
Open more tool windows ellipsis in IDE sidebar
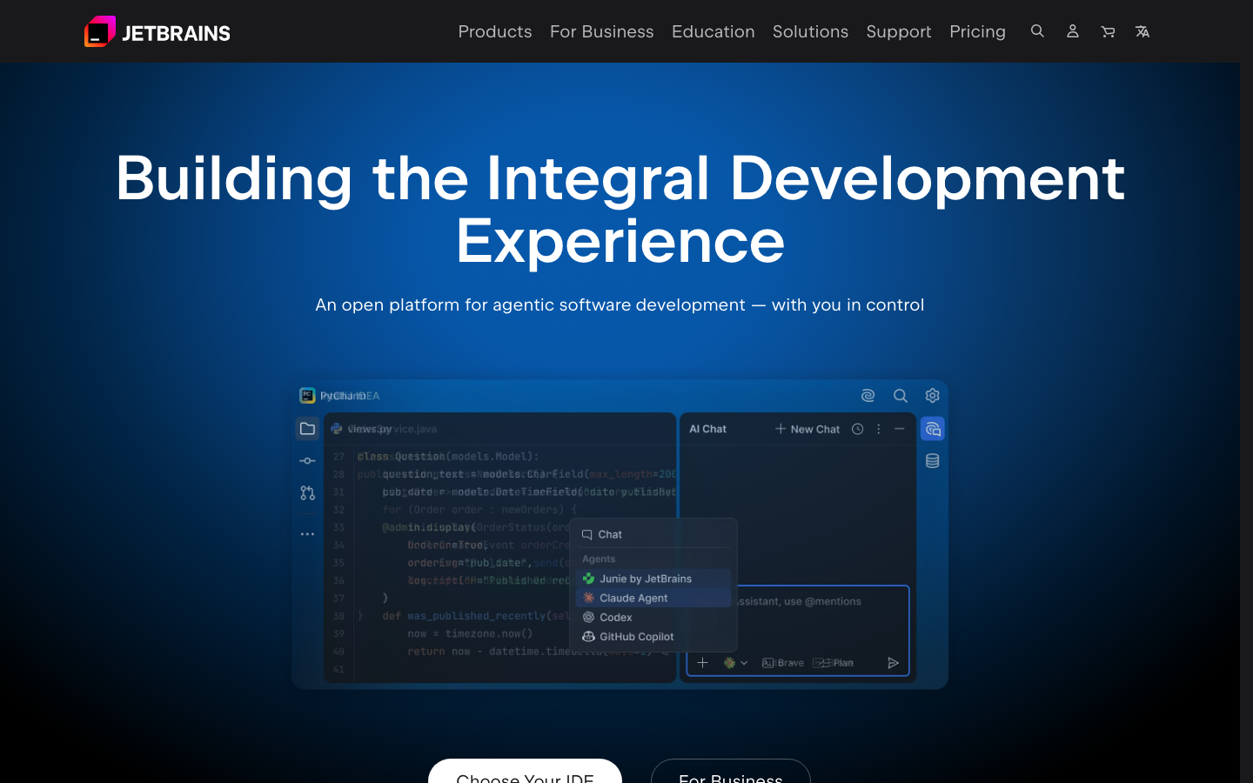tap(307, 534)
